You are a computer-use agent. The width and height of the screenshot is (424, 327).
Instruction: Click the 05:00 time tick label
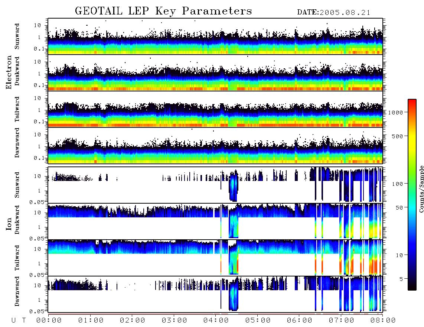[x=258, y=321]
